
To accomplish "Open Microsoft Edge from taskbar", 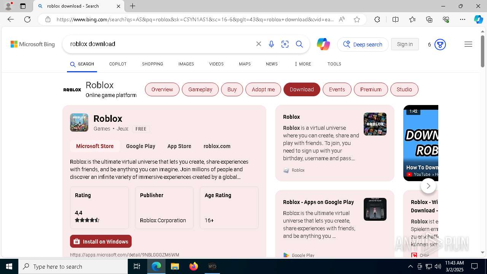I will pos(156,266).
